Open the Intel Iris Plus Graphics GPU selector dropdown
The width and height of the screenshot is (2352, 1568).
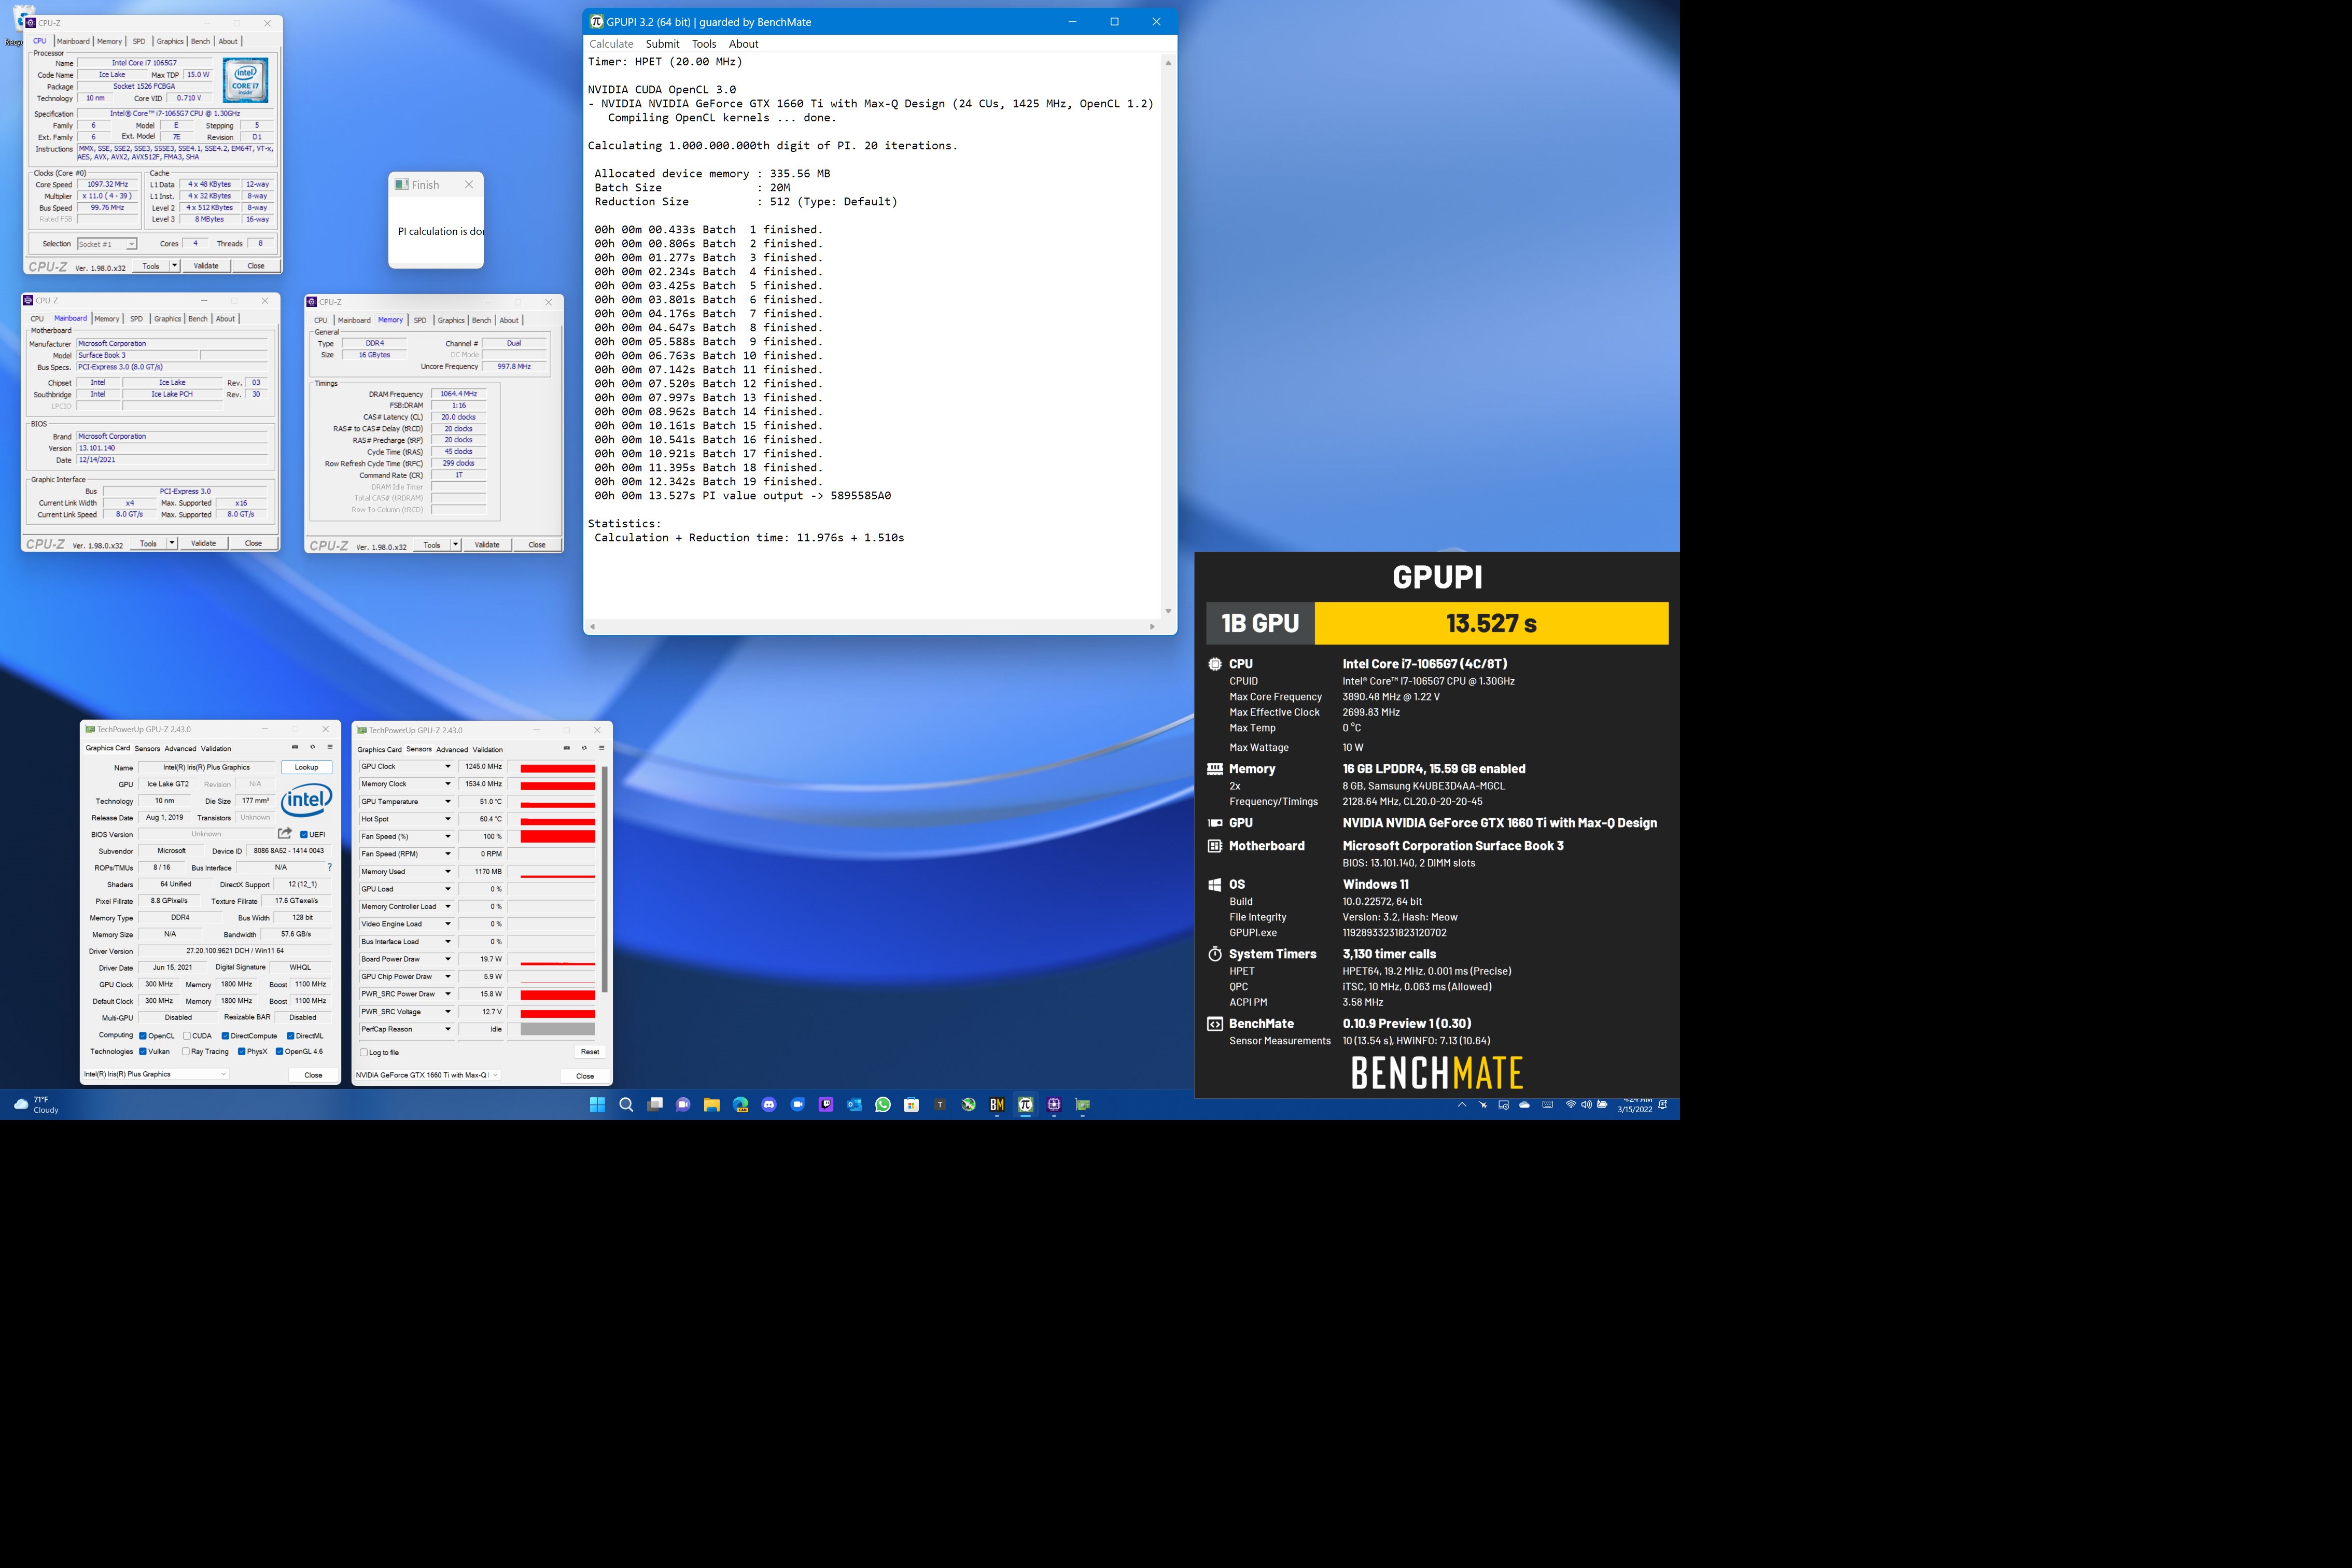coord(156,1074)
